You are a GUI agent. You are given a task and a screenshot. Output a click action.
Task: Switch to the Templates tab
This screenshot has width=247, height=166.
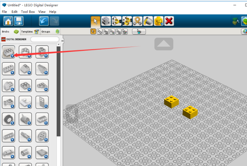click(30, 32)
